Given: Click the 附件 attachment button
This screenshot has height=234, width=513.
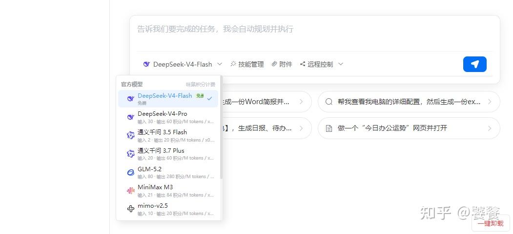Looking at the screenshot, I should (x=282, y=64).
